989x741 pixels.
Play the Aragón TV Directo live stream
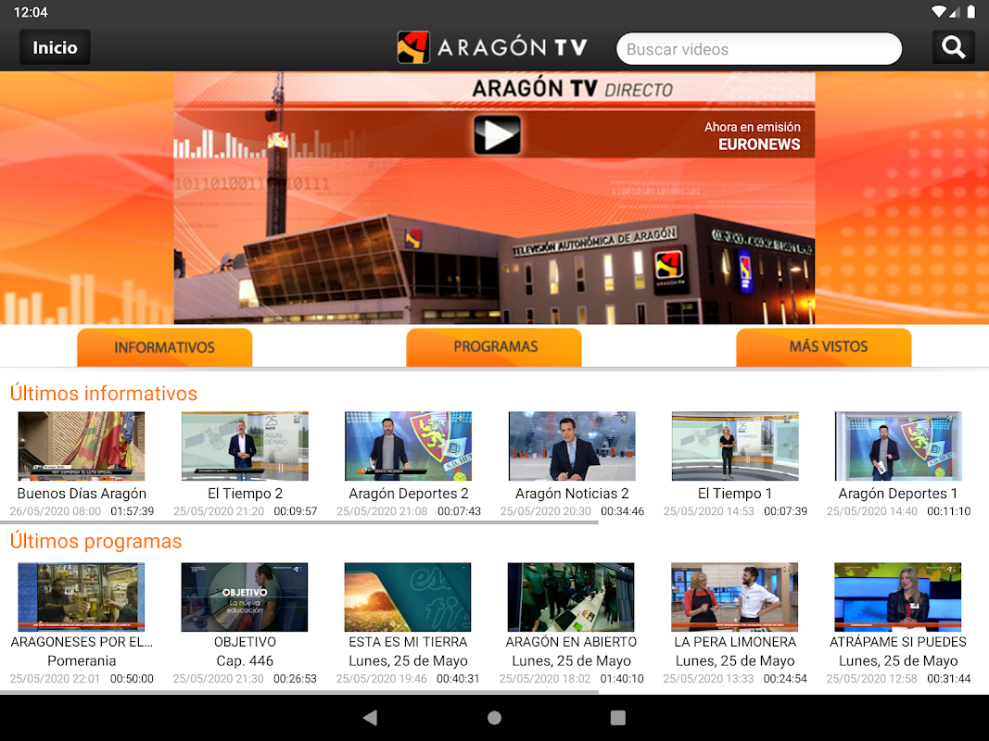tap(497, 135)
